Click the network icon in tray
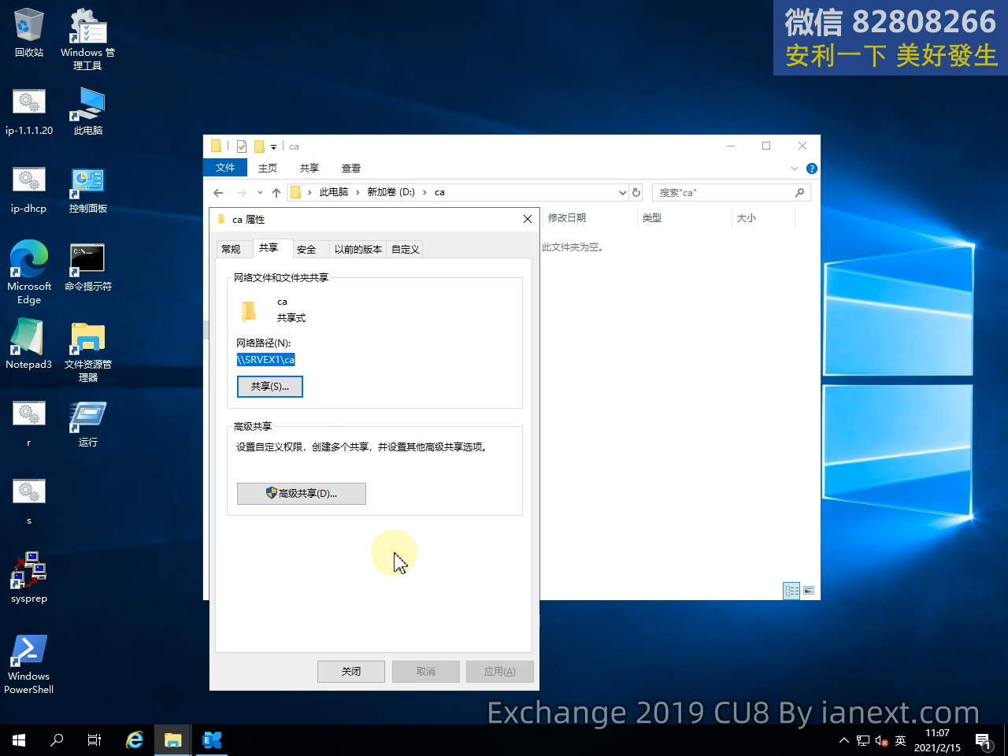 pos(863,740)
